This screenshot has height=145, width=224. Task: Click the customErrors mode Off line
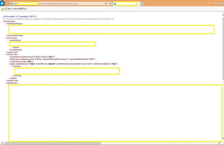[21, 62]
